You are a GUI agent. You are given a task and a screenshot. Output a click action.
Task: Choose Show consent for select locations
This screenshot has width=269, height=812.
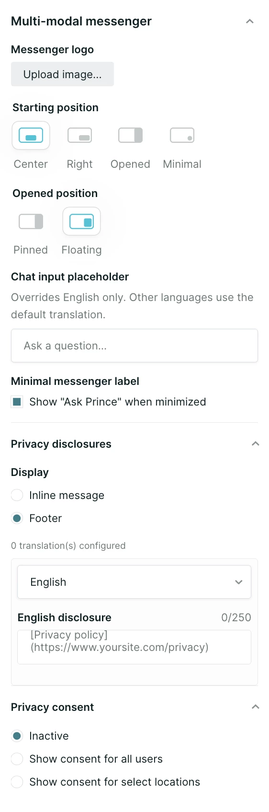click(17, 782)
